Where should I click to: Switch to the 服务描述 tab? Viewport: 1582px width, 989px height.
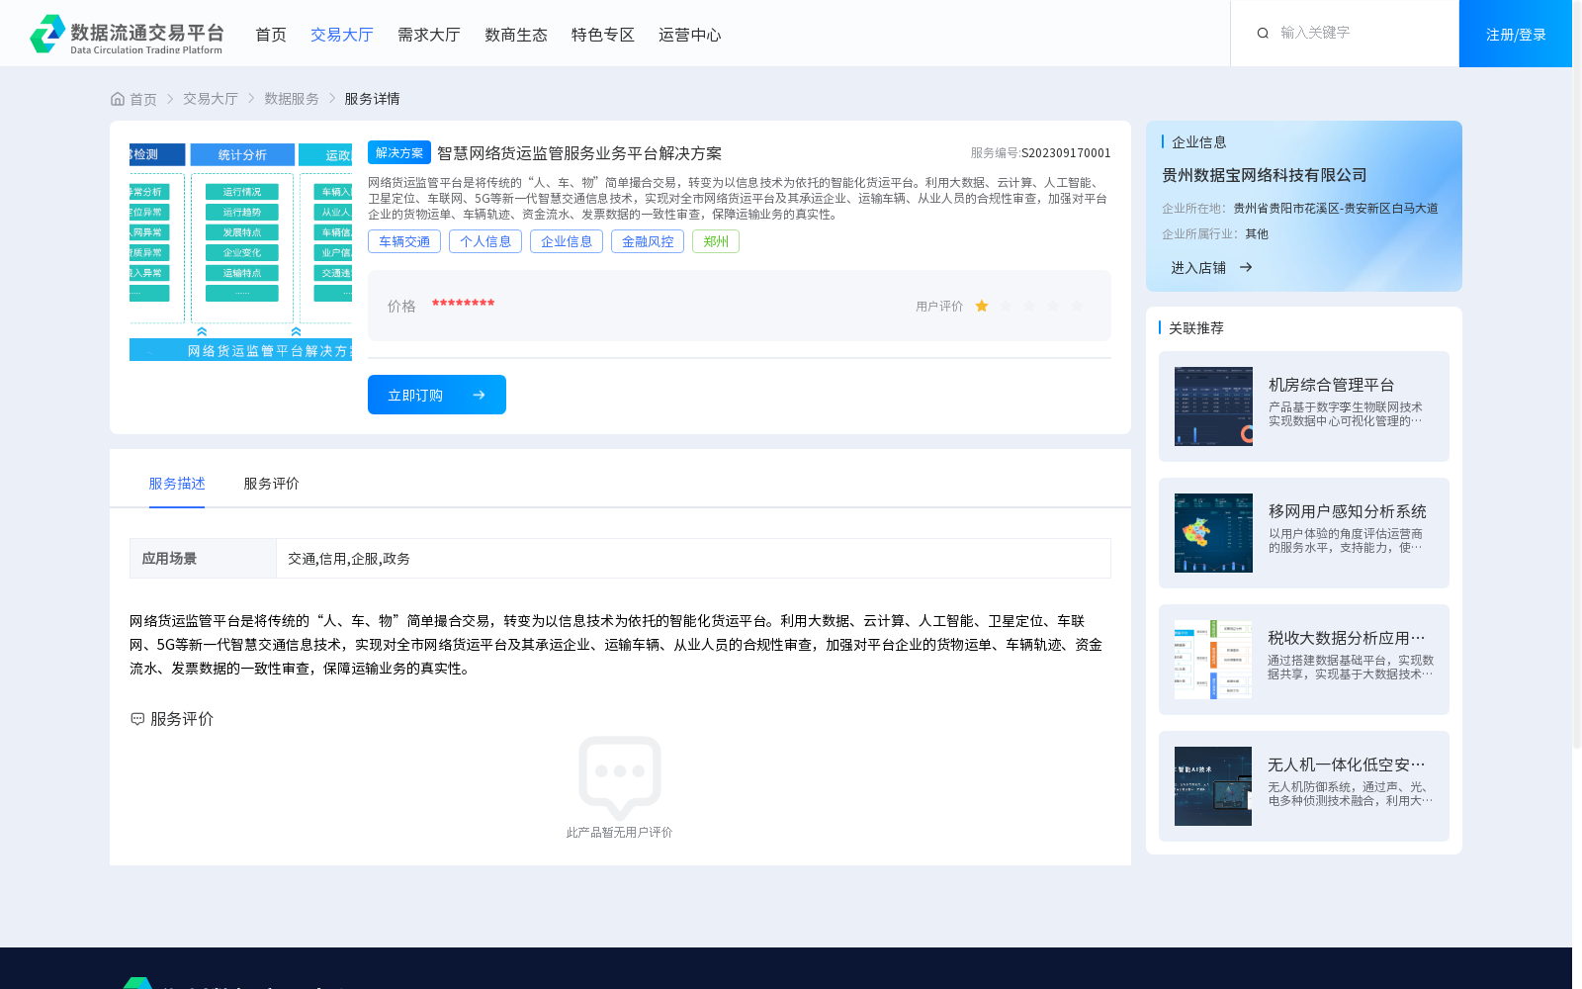pos(177,484)
